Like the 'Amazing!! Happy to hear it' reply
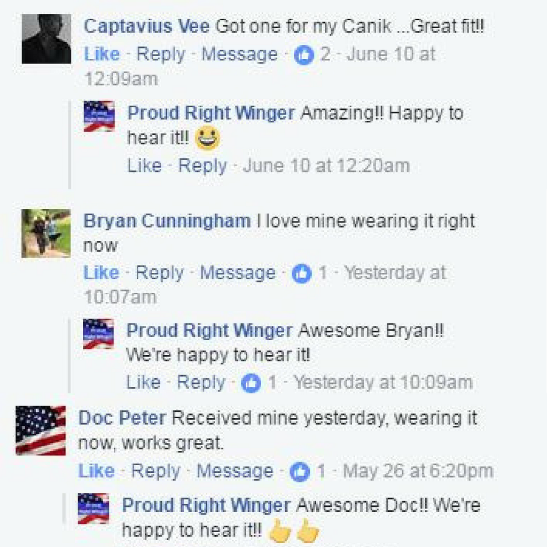 click(144, 166)
